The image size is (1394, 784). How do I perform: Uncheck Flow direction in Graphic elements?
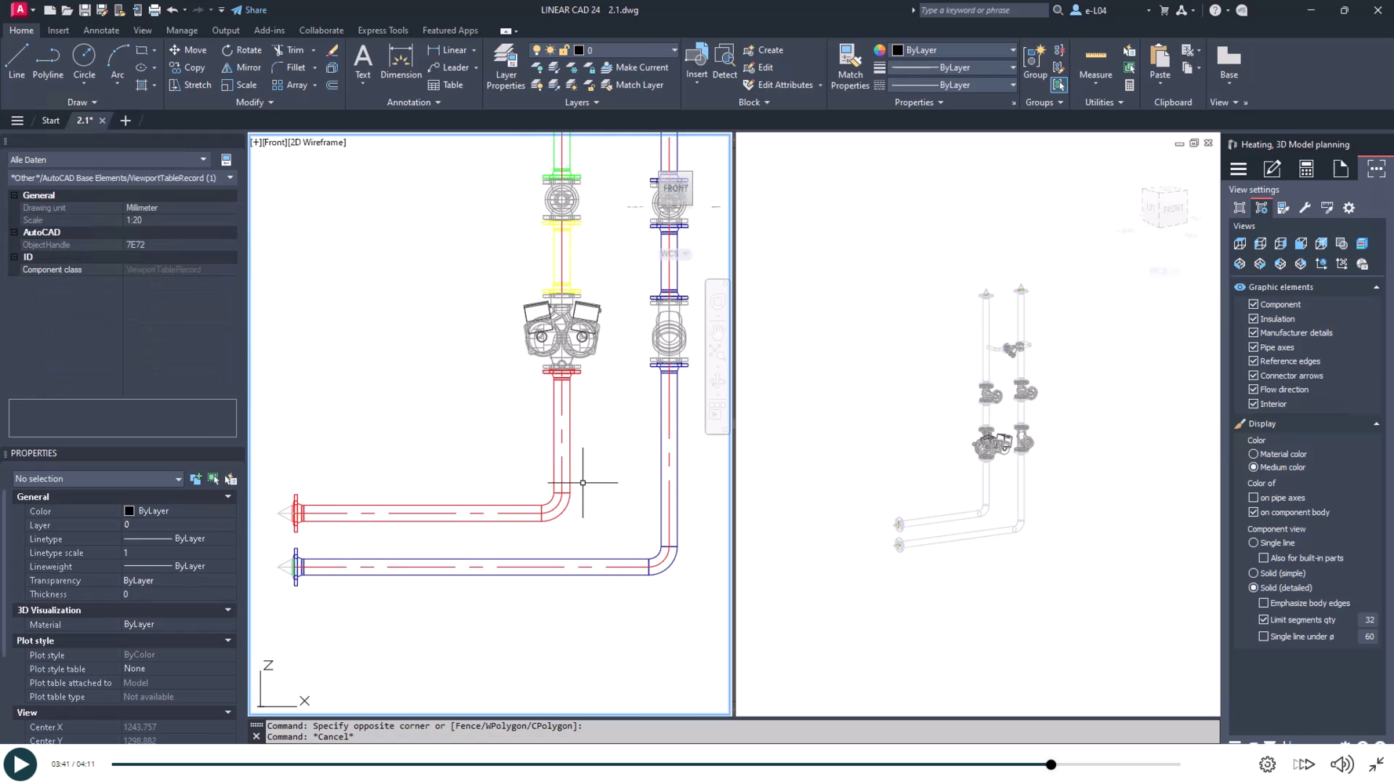point(1254,390)
